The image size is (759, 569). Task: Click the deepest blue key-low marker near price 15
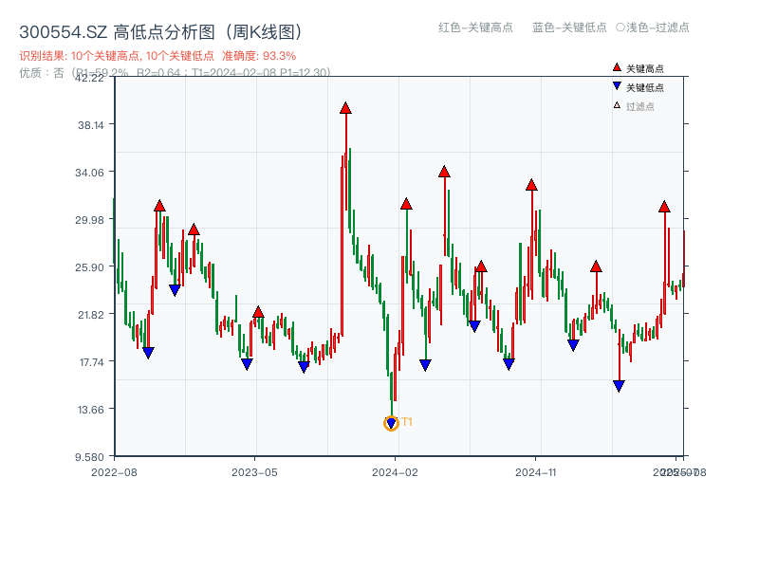pyautogui.click(x=618, y=384)
